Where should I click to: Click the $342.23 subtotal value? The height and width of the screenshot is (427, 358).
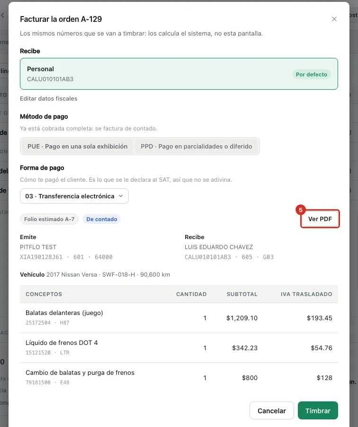pyautogui.click(x=245, y=348)
